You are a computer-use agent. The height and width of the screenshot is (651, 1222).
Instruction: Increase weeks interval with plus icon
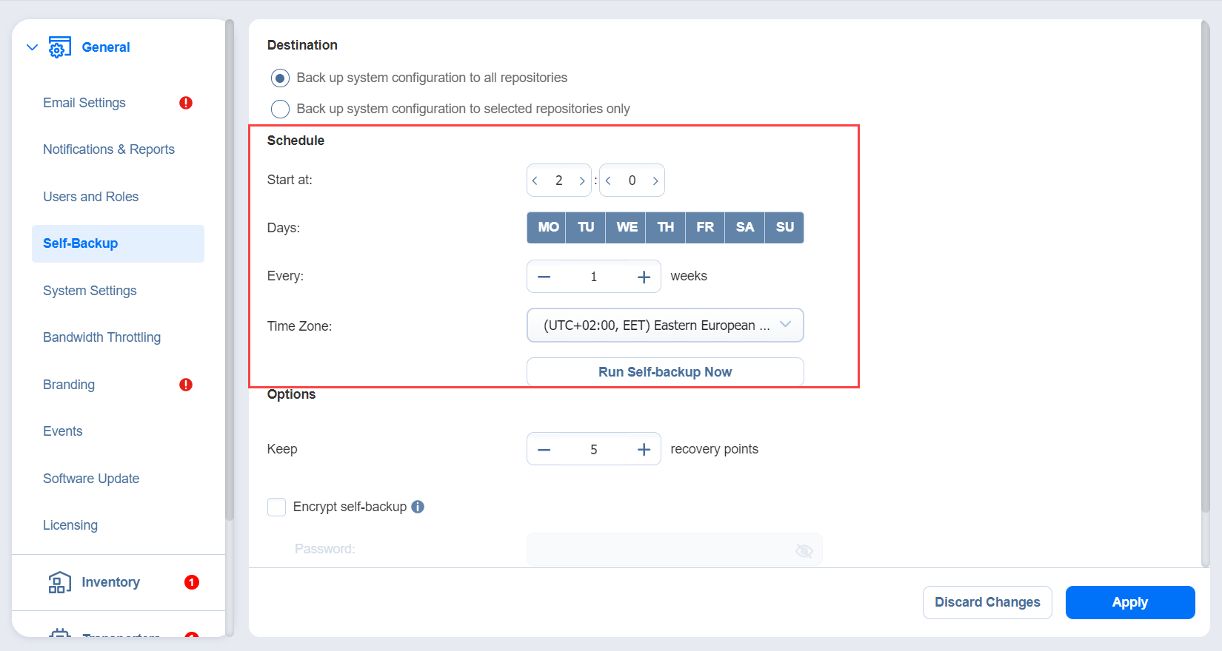[644, 277]
